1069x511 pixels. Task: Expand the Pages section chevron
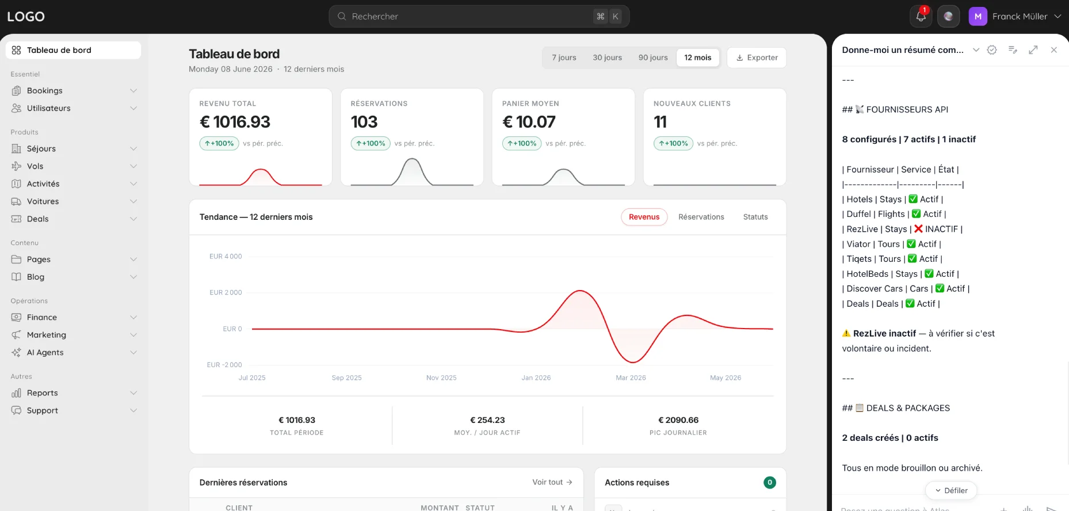click(133, 260)
